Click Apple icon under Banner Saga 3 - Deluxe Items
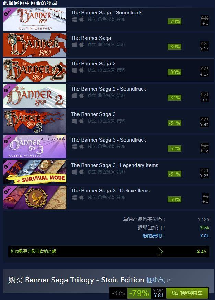The width and height of the screenshot is (215, 300). (x=82, y=198)
